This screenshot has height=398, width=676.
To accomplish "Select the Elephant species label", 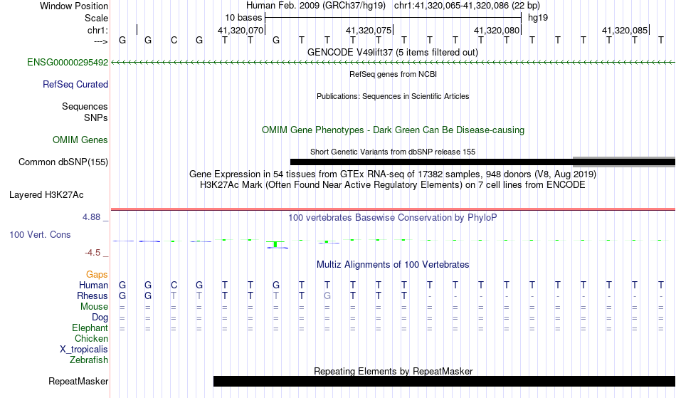I will [90, 328].
